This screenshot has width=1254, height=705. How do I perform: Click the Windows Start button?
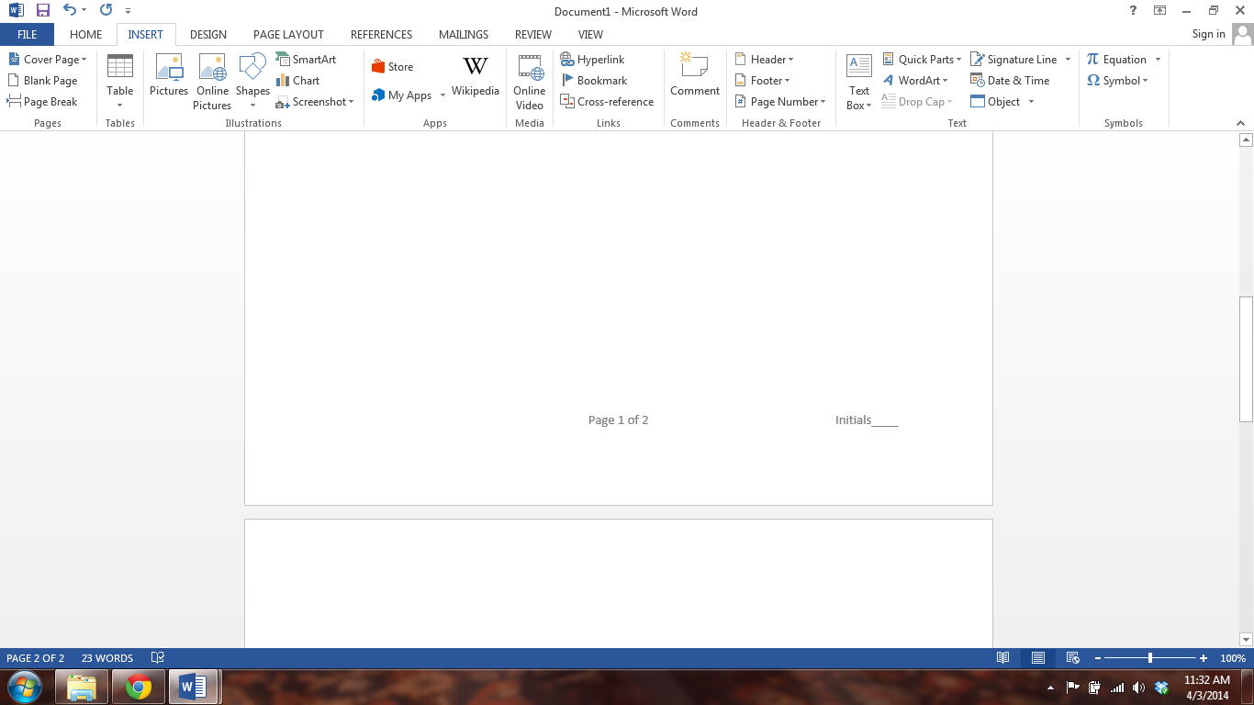[24, 687]
